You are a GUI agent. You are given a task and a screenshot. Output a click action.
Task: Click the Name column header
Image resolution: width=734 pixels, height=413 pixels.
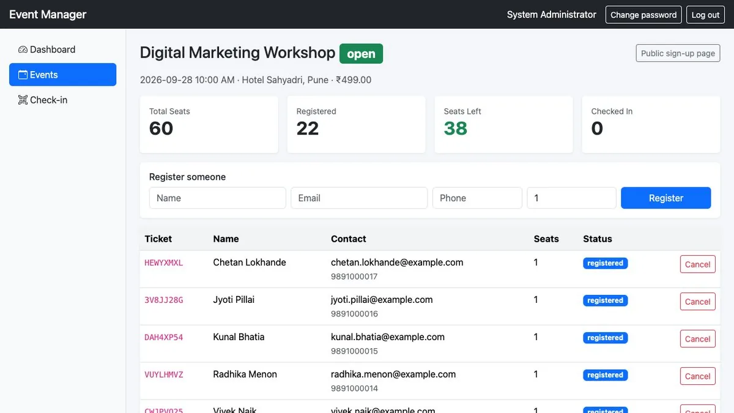[x=226, y=239]
